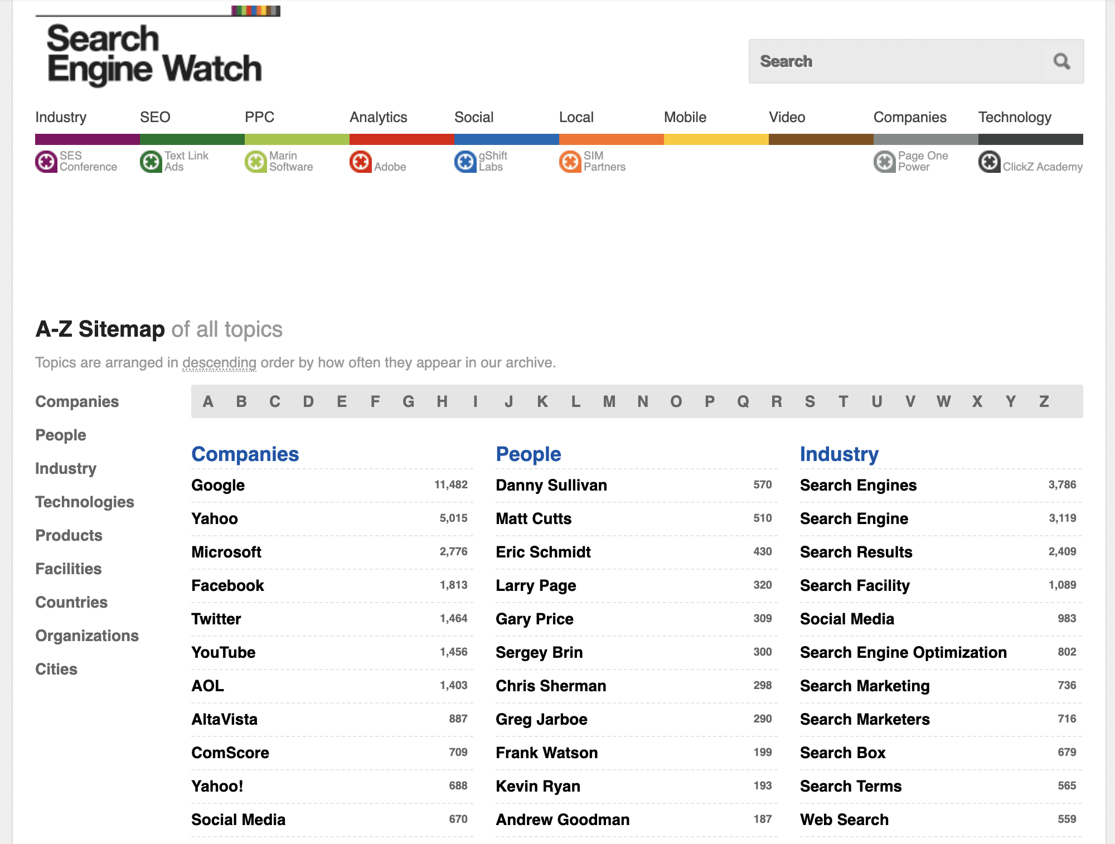Open the Larry Page person topic
Viewport: 1115px width, 844px height.
pyautogui.click(x=536, y=585)
